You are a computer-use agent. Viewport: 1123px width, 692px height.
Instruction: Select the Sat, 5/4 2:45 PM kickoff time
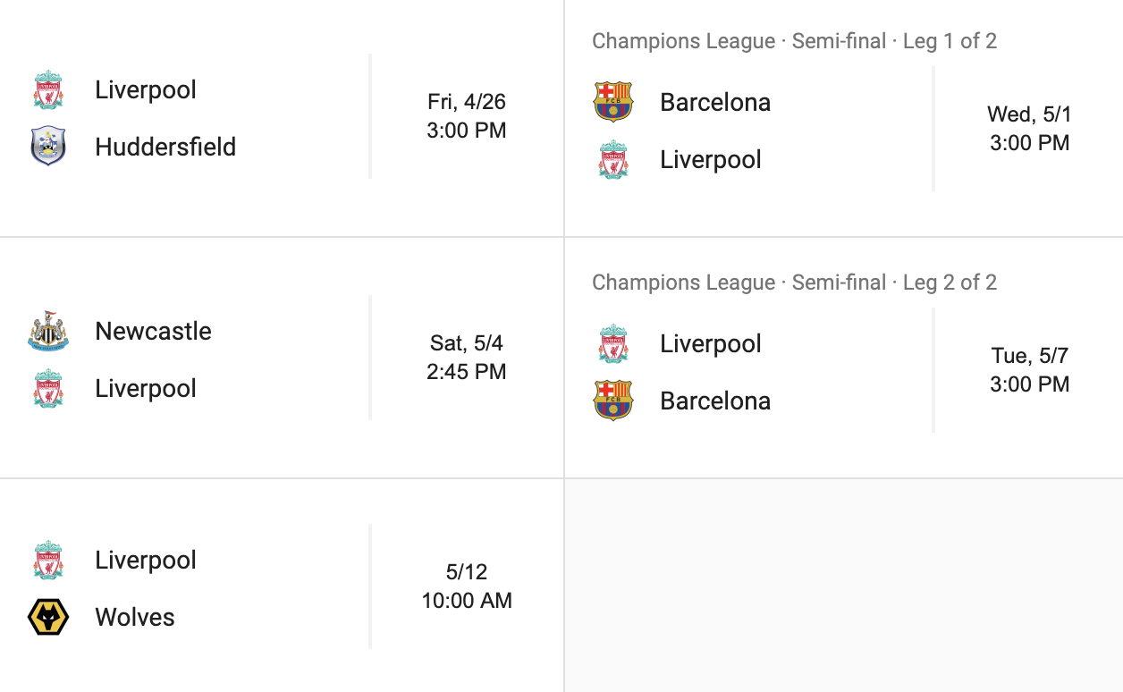tap(467, 358)
